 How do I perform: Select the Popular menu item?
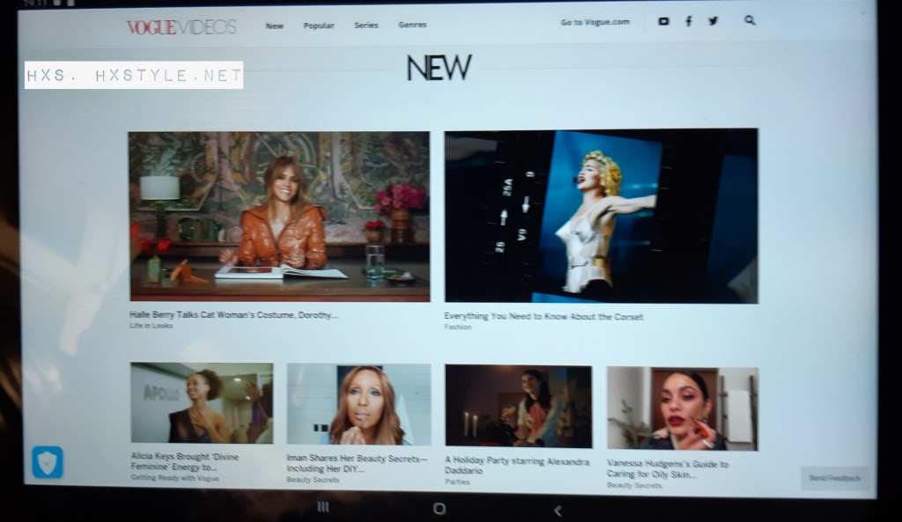coord(319,26)
